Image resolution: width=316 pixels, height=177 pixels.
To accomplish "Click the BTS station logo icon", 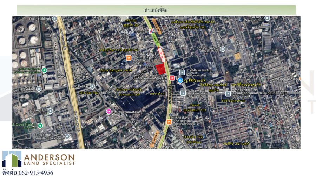I will click(x=151, y=31).
